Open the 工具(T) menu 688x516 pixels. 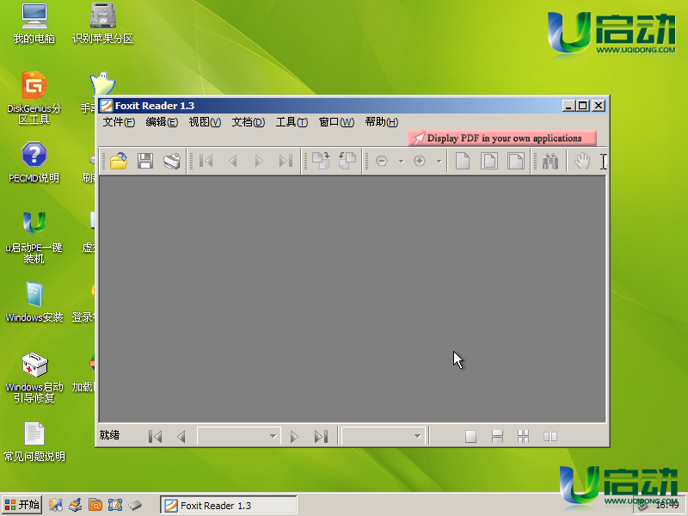[292, 122]
